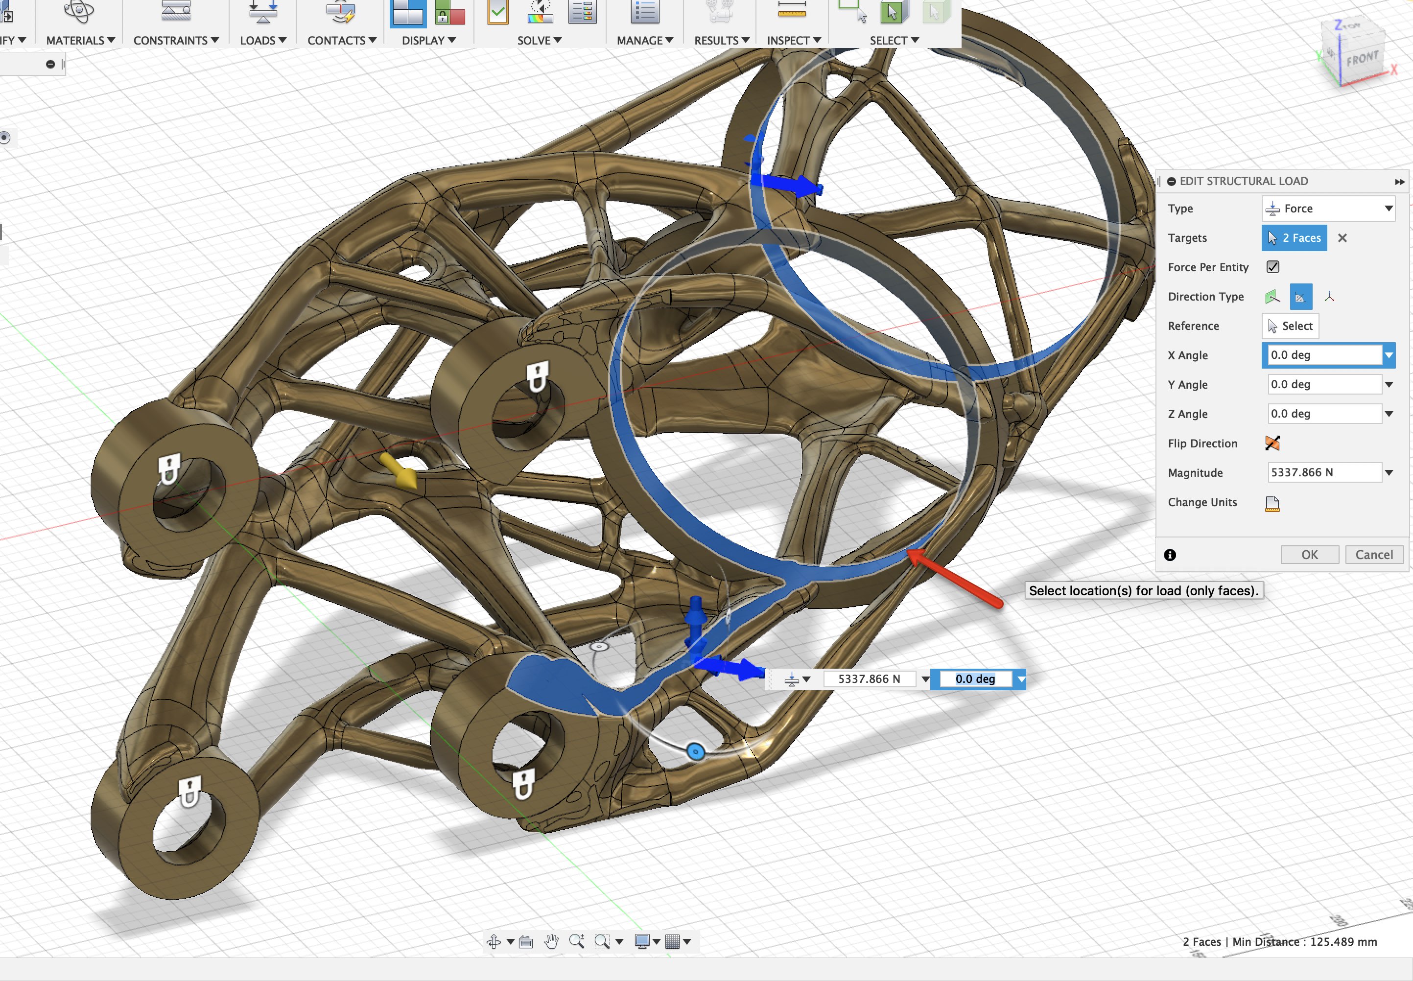Click the info icon in load dialog
This screenshot has width=1413, height=981.
pyautogui.click(x=1170, y=555)
